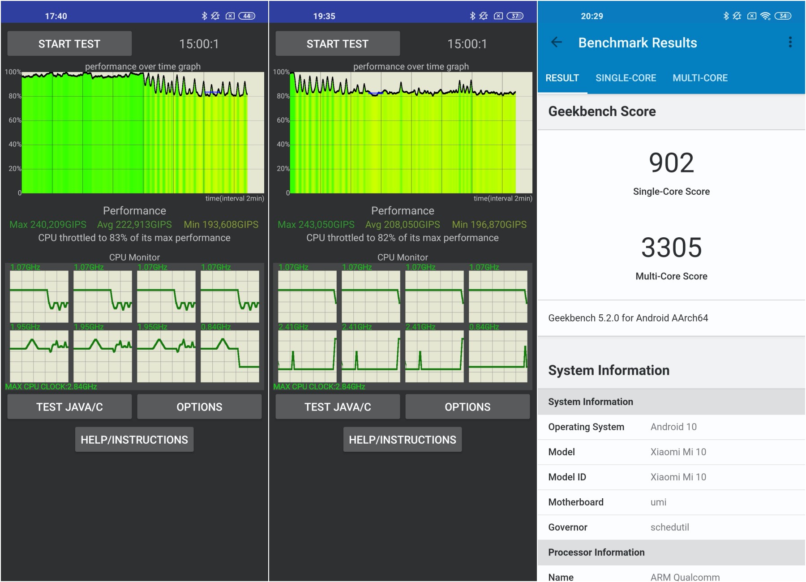Open the three-dot overflow menu
The height and width of the screenshot is (582, 806).
[790, 43]
